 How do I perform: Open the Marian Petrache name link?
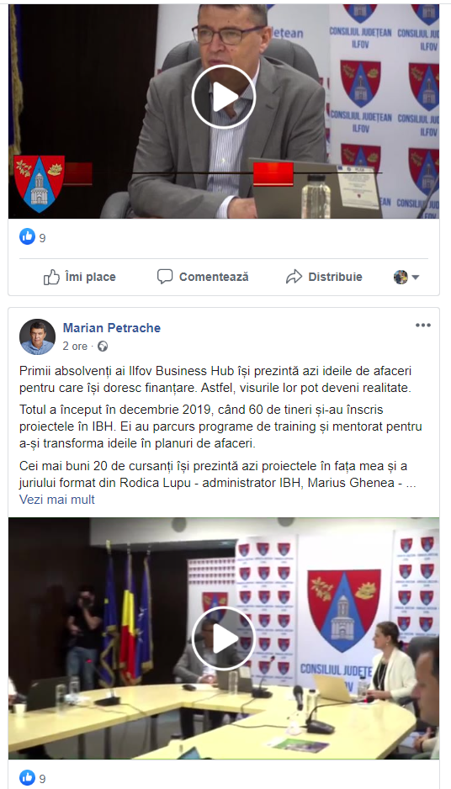pyautogui.click(x=112, y=328)
